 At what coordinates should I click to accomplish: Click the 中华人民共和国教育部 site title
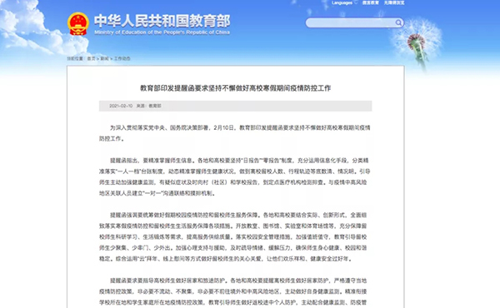coord(162,21)
